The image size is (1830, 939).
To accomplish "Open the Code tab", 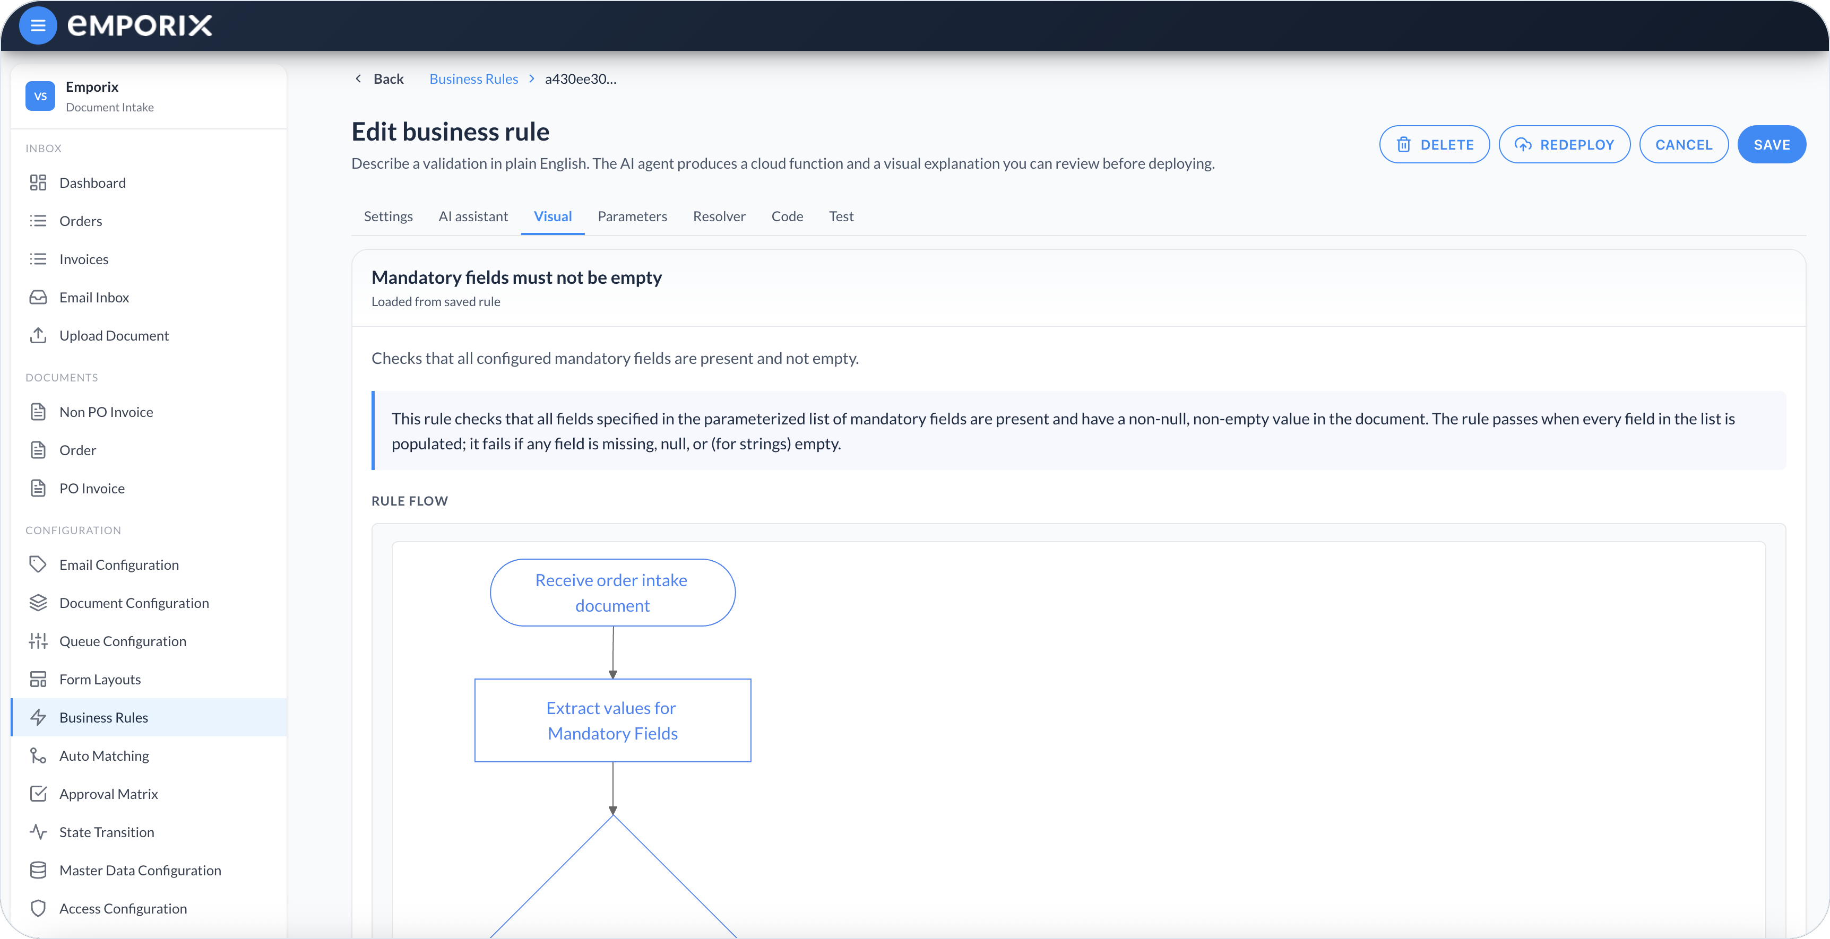I will [787, 216].
